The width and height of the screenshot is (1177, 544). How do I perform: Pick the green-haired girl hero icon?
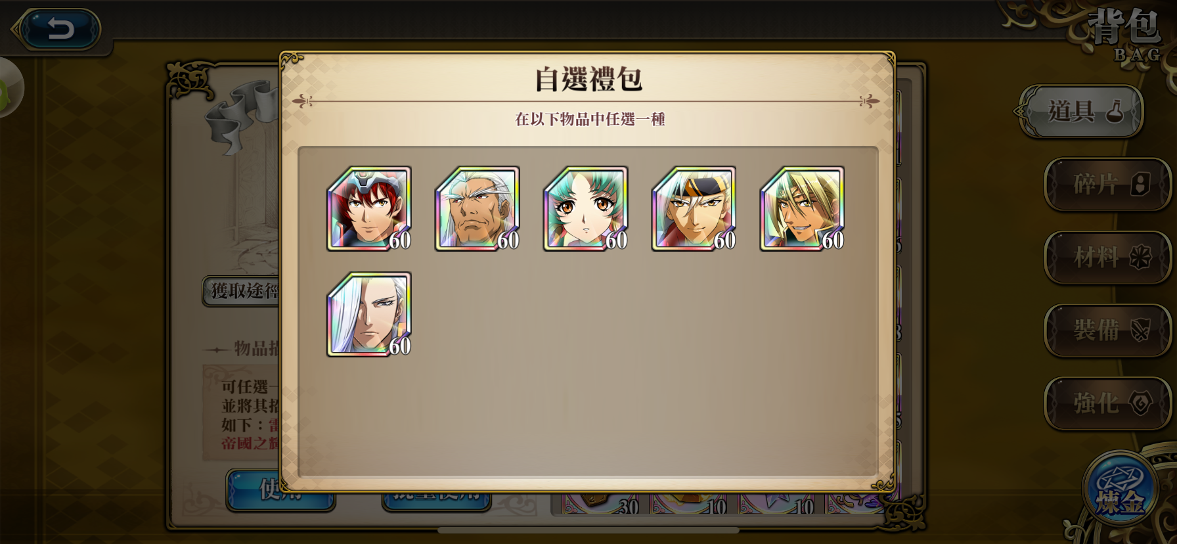coord(586,208)
